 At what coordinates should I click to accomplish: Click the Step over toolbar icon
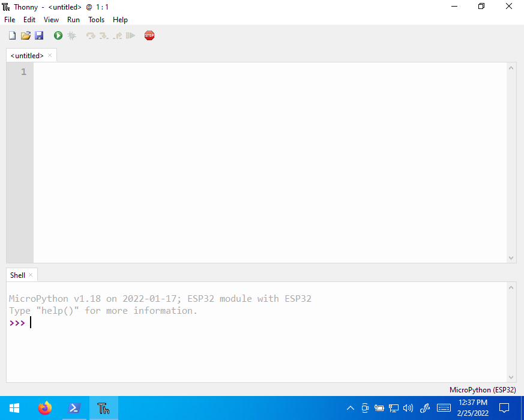tap(91, 35)
